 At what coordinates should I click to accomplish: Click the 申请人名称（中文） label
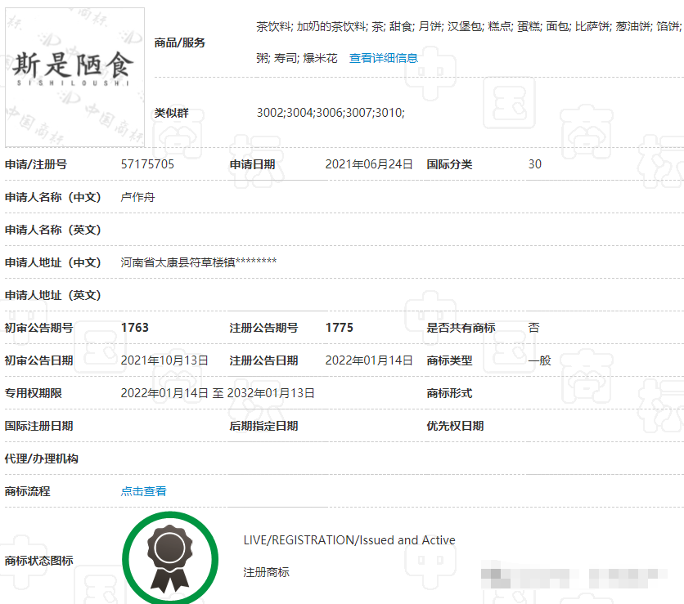coord(53,197)
